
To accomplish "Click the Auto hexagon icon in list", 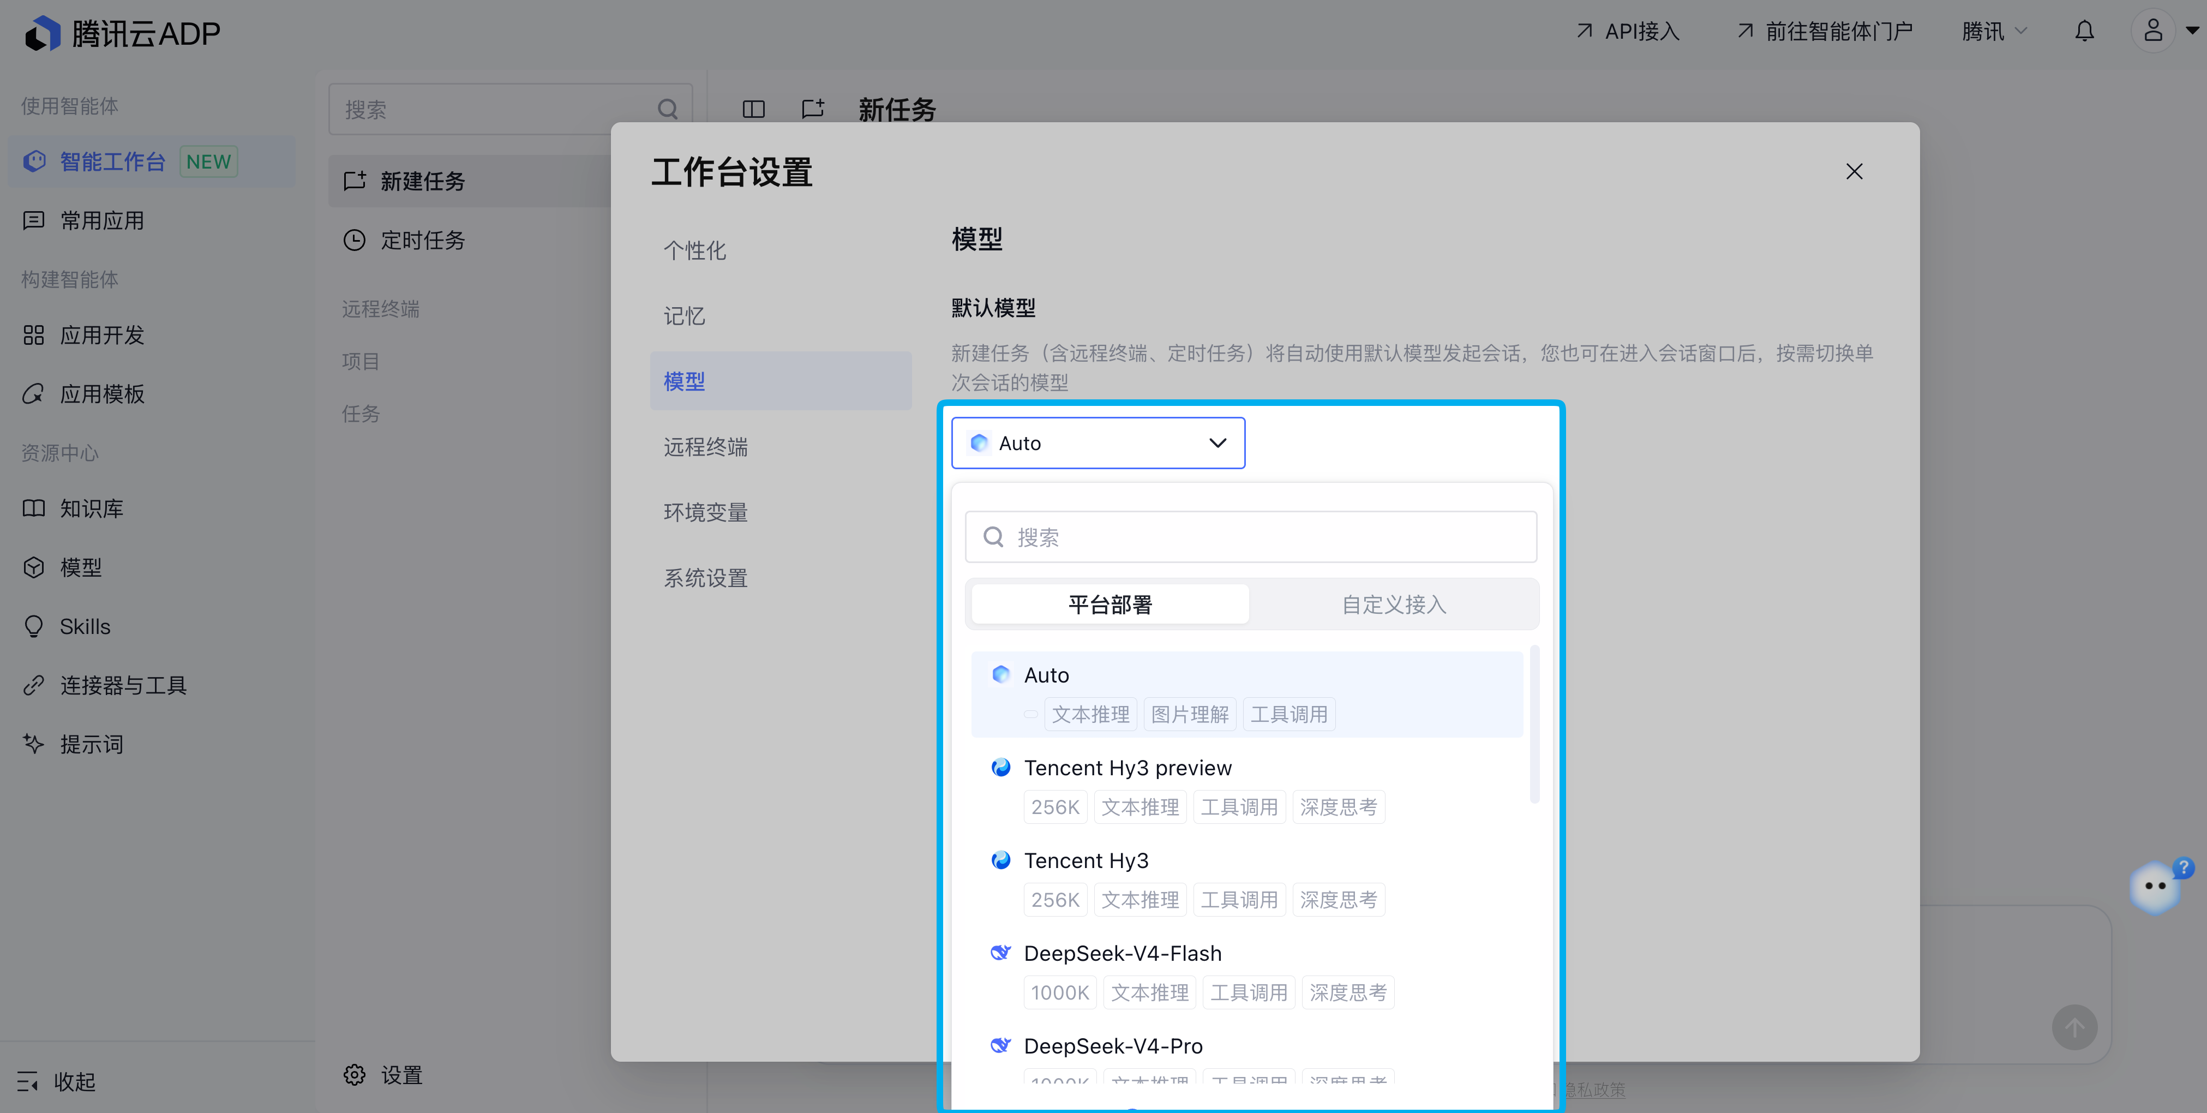I will (x=1000, y=674).
